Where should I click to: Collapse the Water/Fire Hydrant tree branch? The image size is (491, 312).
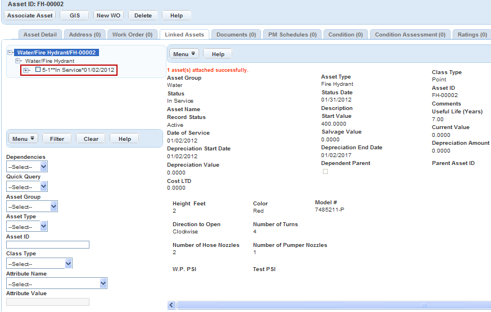point(19,61)
